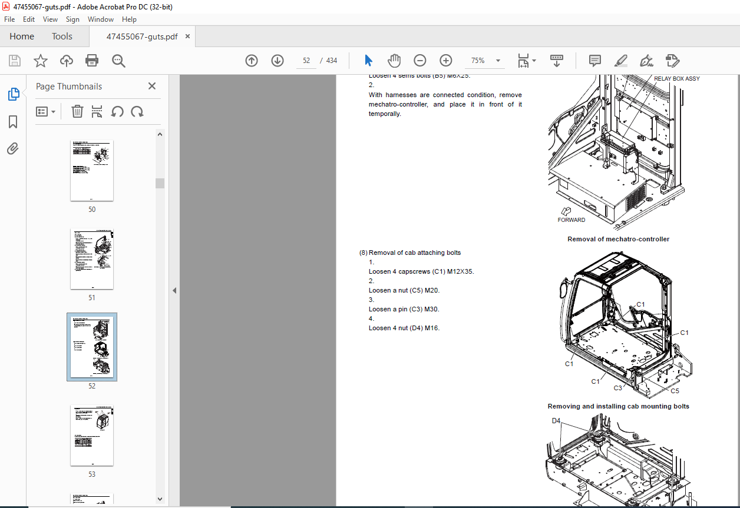Click the upload to cloud icon
Viewport: 740px width, 508px height.
tap(67, 61)
